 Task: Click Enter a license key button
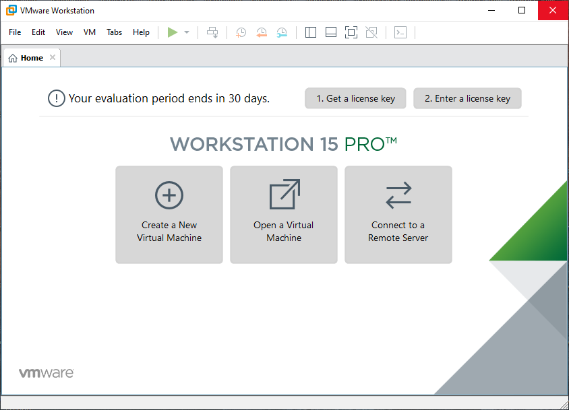(467, 98)
